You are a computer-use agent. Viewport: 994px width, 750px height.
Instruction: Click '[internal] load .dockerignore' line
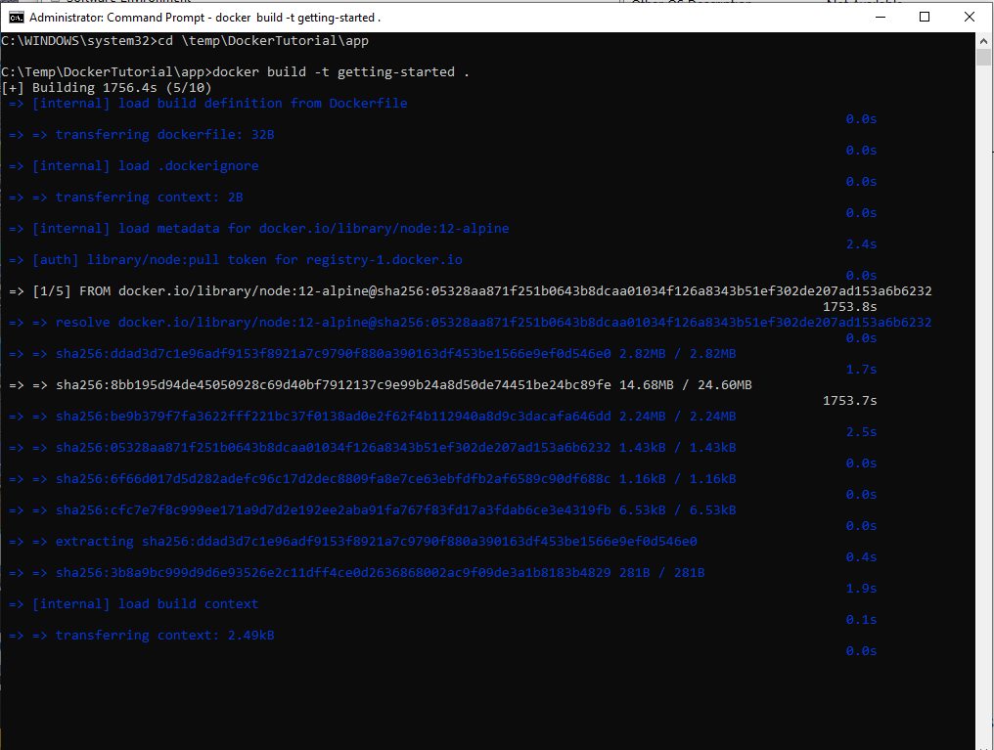tap(134, 166)
